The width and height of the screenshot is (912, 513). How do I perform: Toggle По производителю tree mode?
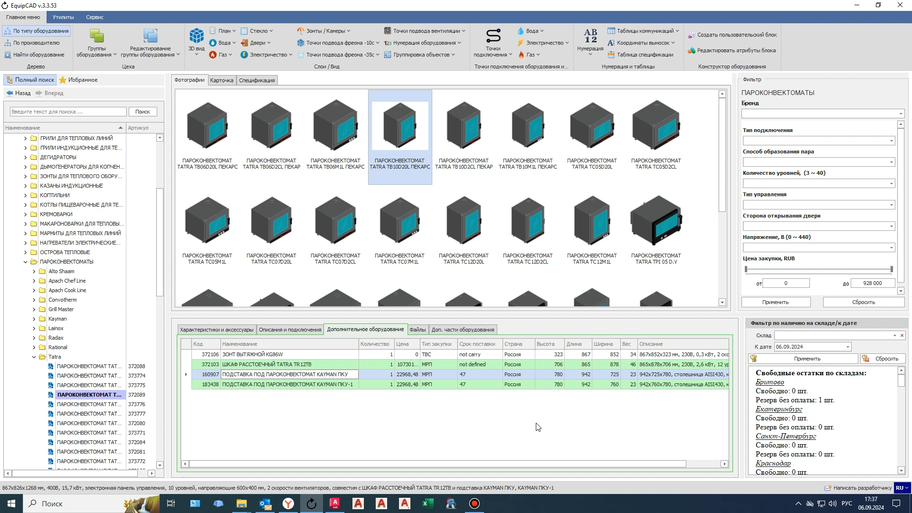tap(32, 43)
